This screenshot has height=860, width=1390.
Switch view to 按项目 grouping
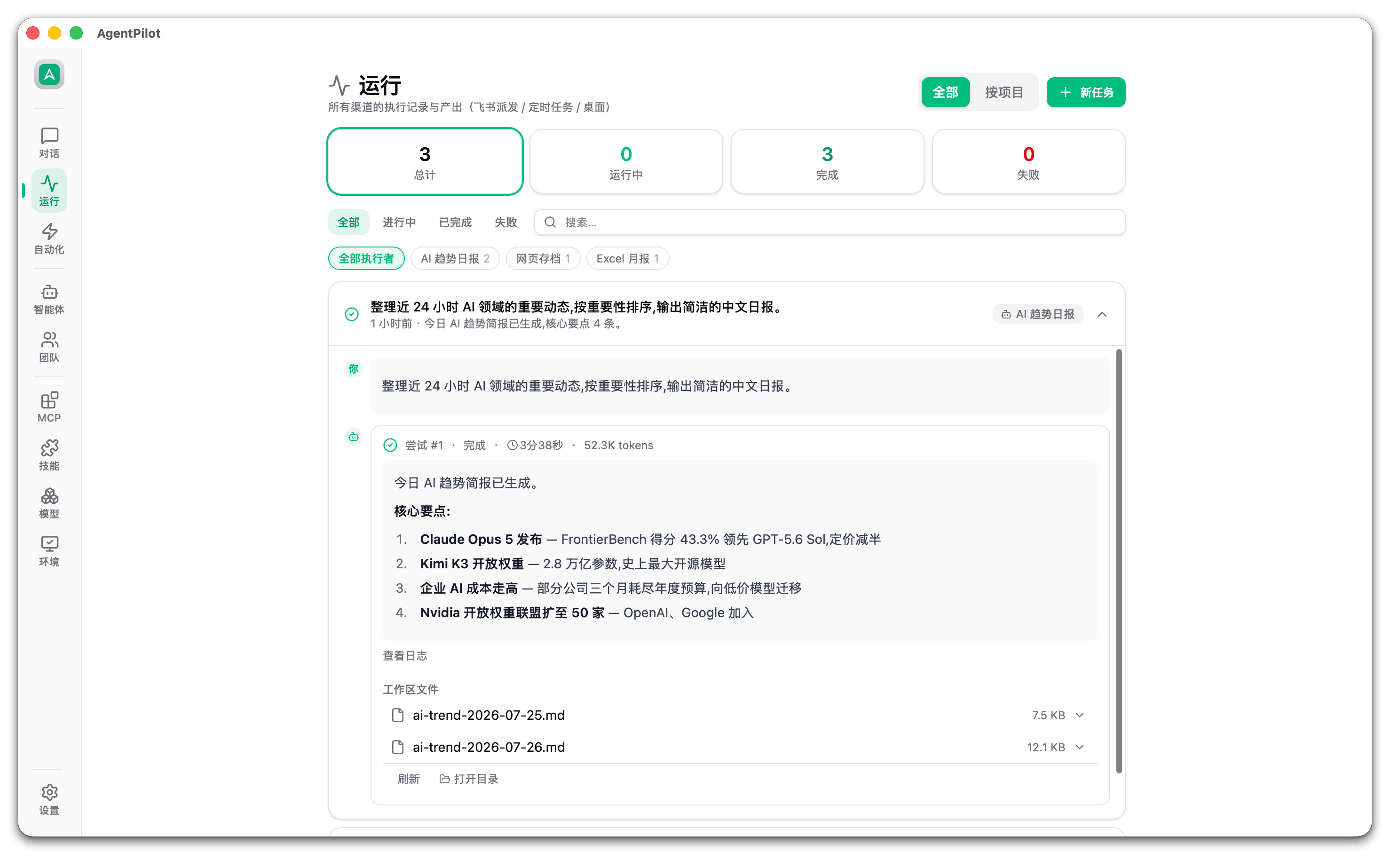(1004, 92)
